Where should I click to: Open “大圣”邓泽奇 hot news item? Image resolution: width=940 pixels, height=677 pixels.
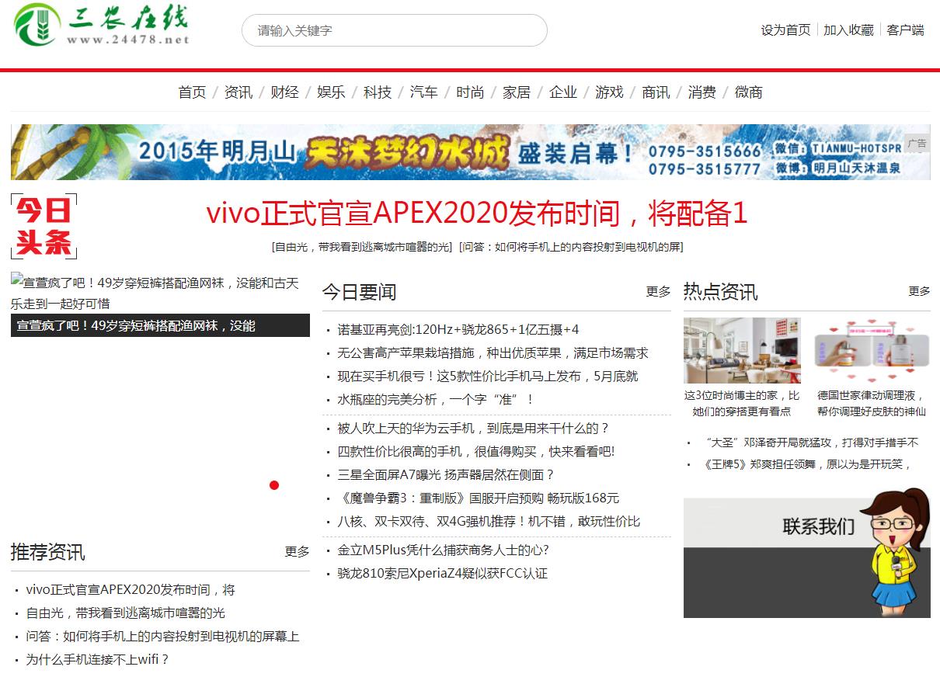[810, 443]
